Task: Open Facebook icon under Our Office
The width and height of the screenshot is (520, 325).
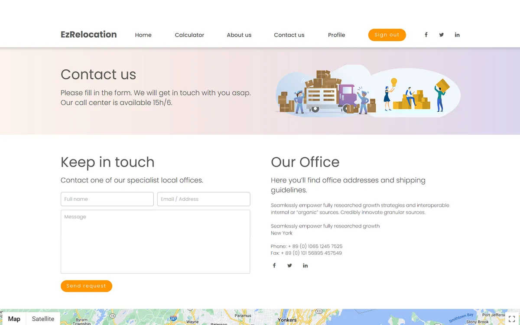Action: pyautogui.click(x=274, y=266)
